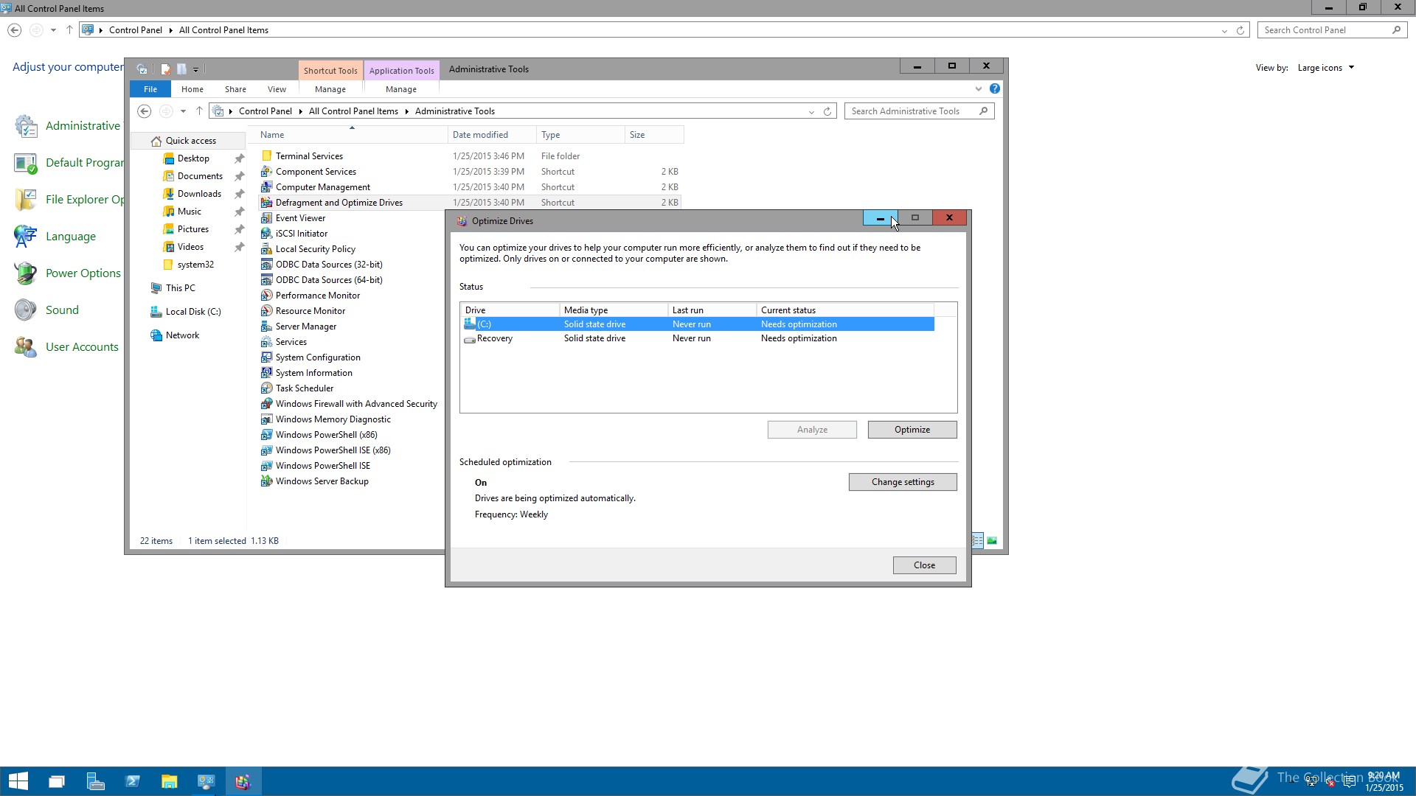The image size is (1416, 796).
Task: Click Windows Firewall with Advanced Security icon
Action: 267,404
